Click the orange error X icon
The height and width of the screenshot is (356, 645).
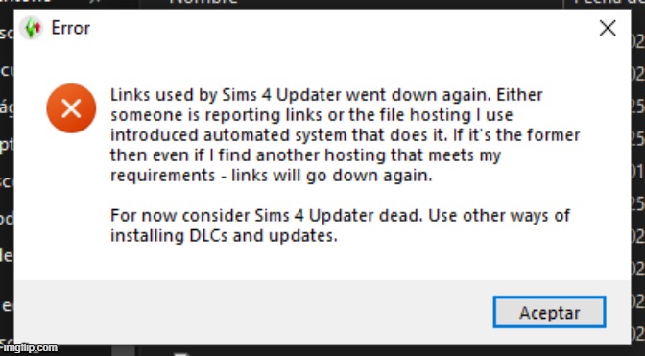point(71,108)
